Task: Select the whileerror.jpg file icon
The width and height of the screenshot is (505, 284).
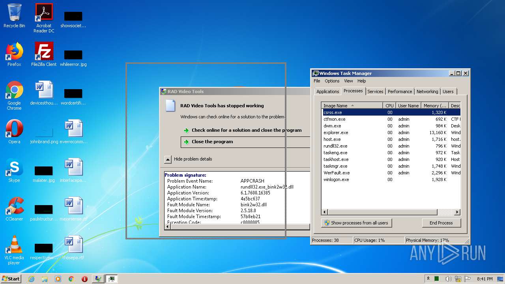Action: click(73, 58)
